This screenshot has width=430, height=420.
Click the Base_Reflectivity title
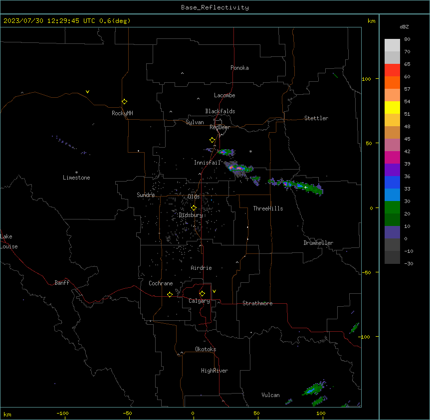click(215, 7)
